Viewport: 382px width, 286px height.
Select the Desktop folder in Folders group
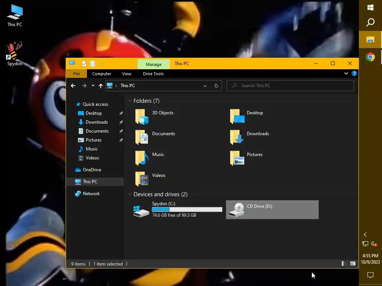(247, 117)
